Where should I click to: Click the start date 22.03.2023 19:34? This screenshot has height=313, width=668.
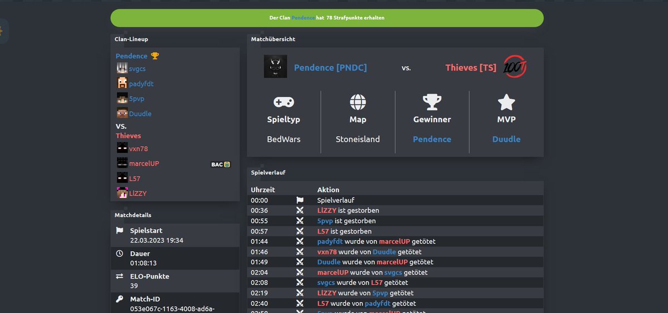157,241
